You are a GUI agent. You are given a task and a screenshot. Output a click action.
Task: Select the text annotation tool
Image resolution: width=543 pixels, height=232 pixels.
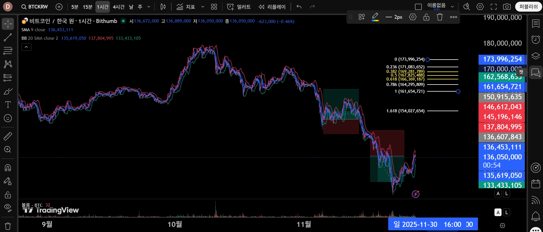click(8, 105)
